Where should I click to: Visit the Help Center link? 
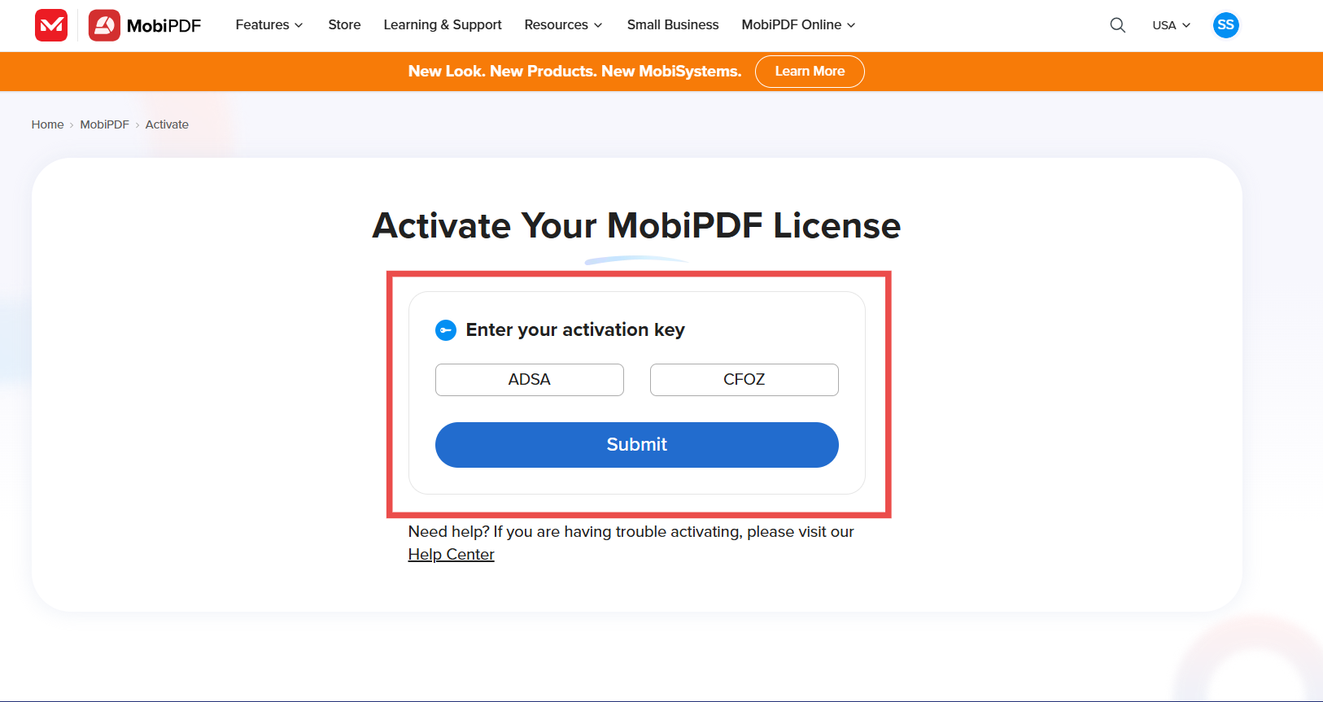tap(451, 555)
